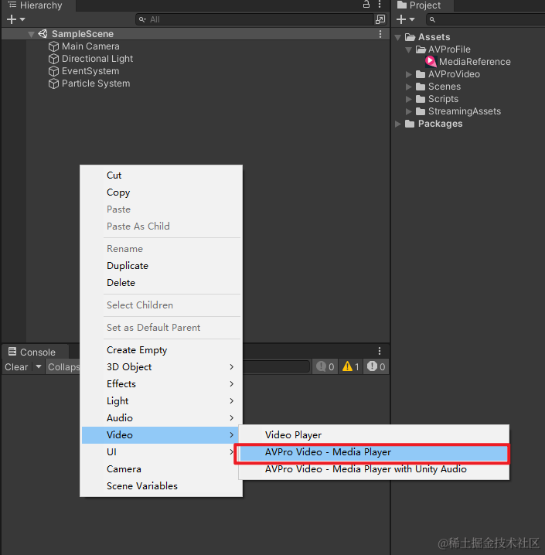Click the Project create plus button
Image resolution: width=545 pixels, height=555 pixels.
401,19
